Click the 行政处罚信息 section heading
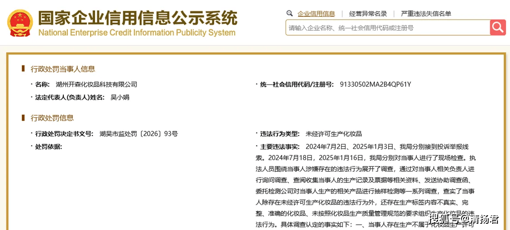The width and height of the screenshot is (510, 230). tap(52, 118)
